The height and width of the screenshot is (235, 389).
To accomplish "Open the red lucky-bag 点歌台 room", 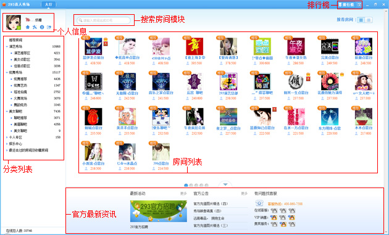I will 93,117.
